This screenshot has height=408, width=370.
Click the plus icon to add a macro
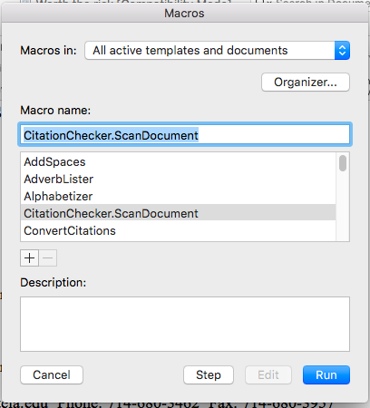29,258
